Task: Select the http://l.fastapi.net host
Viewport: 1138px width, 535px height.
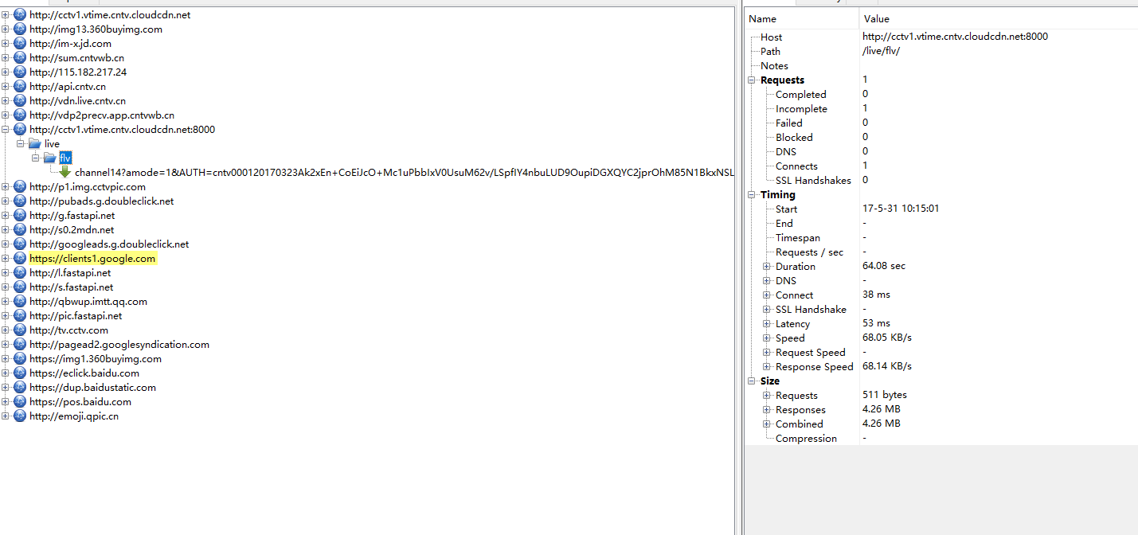Action: click(71, 273)
